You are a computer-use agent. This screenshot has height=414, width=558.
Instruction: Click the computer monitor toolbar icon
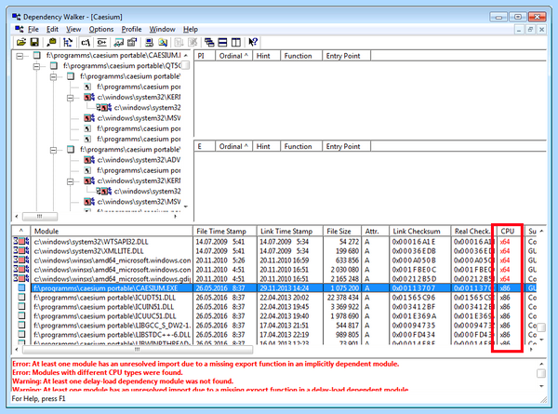coord(149,43)
